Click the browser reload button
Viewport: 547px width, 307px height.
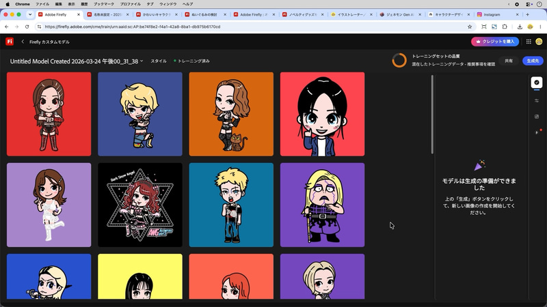(27, 27)
